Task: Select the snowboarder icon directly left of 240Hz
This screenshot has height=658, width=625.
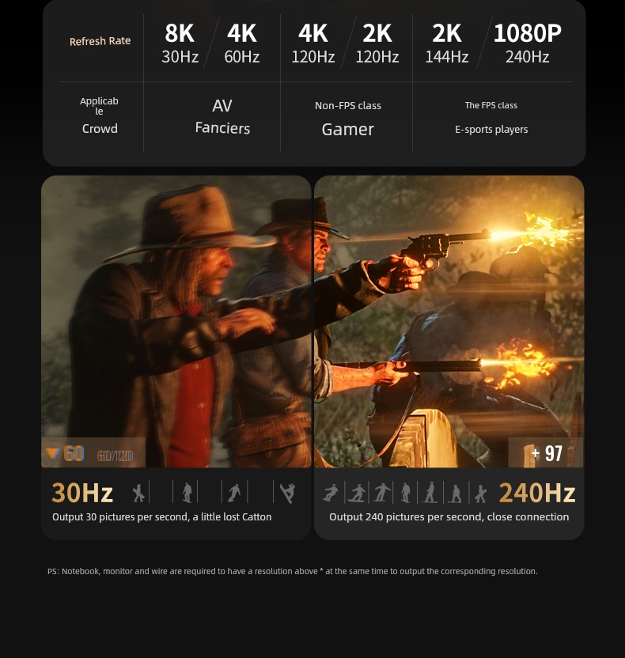Action: [480, 493]
